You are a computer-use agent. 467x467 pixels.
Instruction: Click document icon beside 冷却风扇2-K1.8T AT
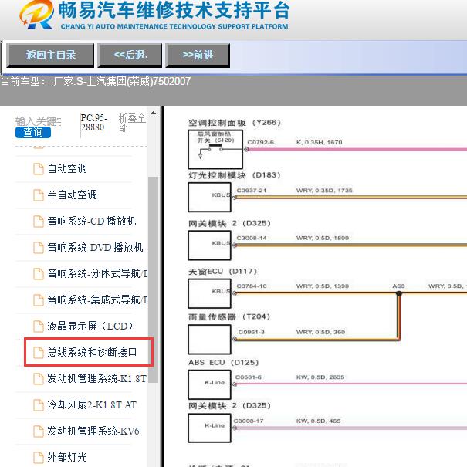38,405
